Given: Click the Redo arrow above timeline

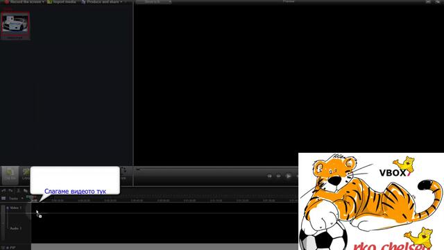Looking at the screenshot, I should click(x=10, y=191).
